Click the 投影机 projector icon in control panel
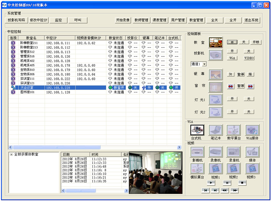 tap(215, 55)
